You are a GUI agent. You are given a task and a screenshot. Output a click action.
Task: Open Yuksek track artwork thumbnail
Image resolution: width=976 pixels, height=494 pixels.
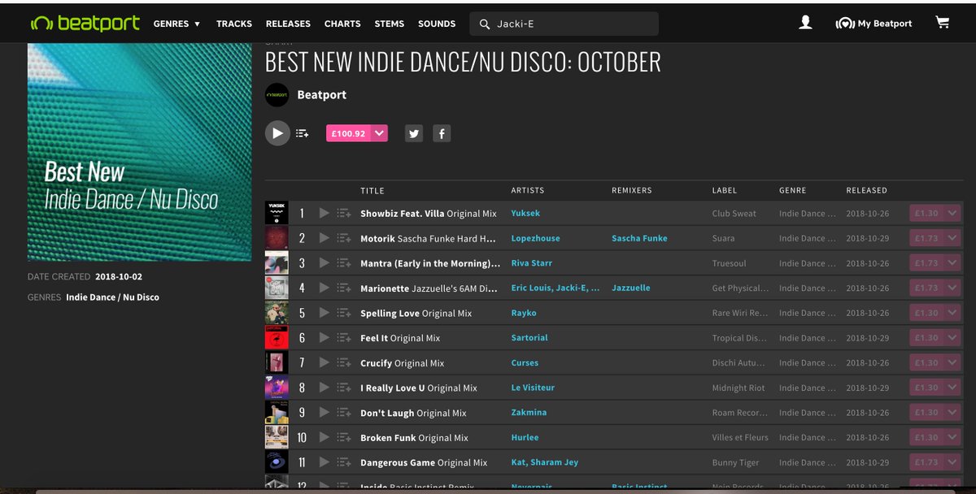pos(277,213)
